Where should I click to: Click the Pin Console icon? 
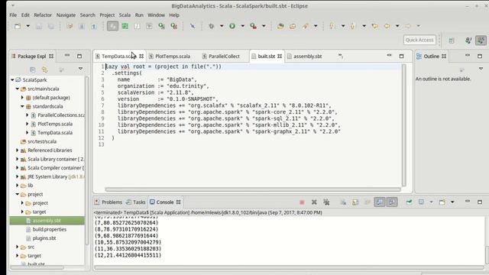tap(409, 202)
